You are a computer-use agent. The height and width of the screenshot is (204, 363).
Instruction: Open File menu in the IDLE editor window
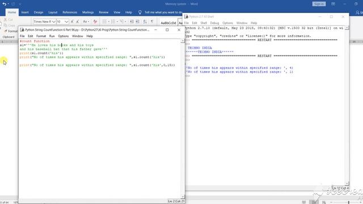point(22,36)
